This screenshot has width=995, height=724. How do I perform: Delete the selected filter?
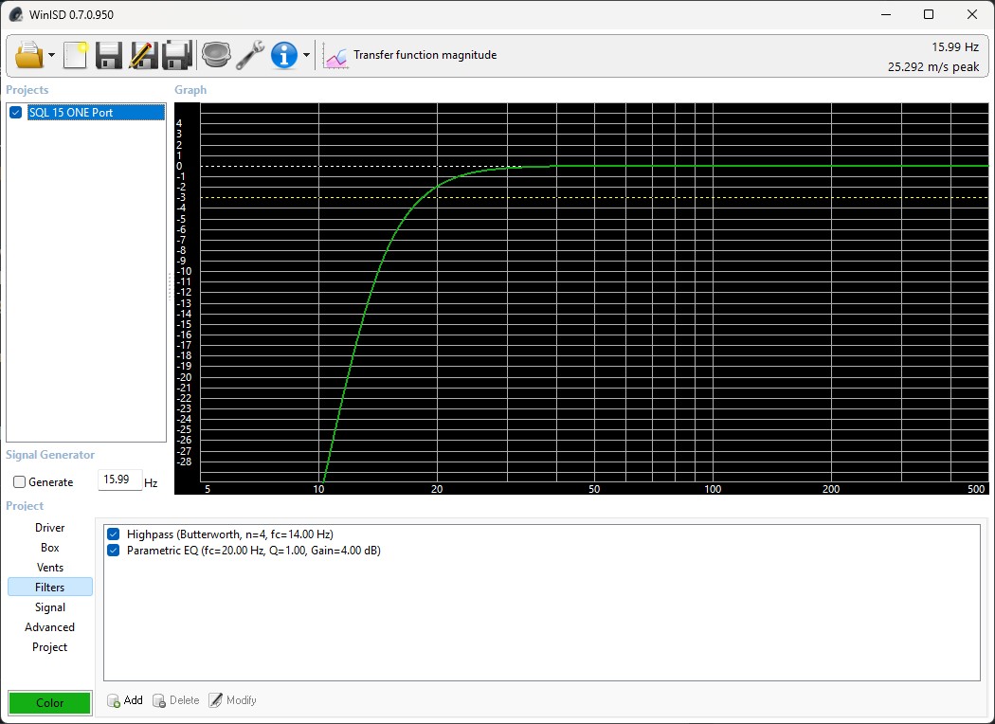(x=176, y=700)
